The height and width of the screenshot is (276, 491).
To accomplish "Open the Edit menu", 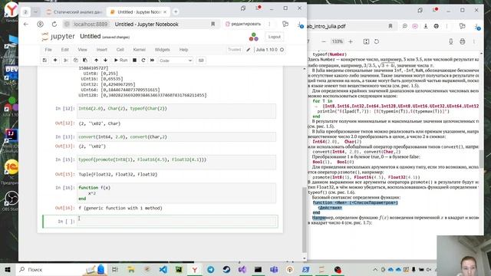I will (x=64, y=50).
